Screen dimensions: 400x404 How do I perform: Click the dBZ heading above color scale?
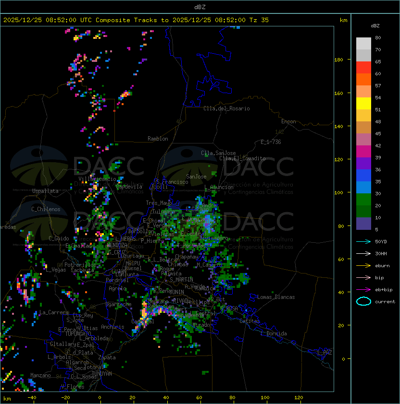click(375, 26)
